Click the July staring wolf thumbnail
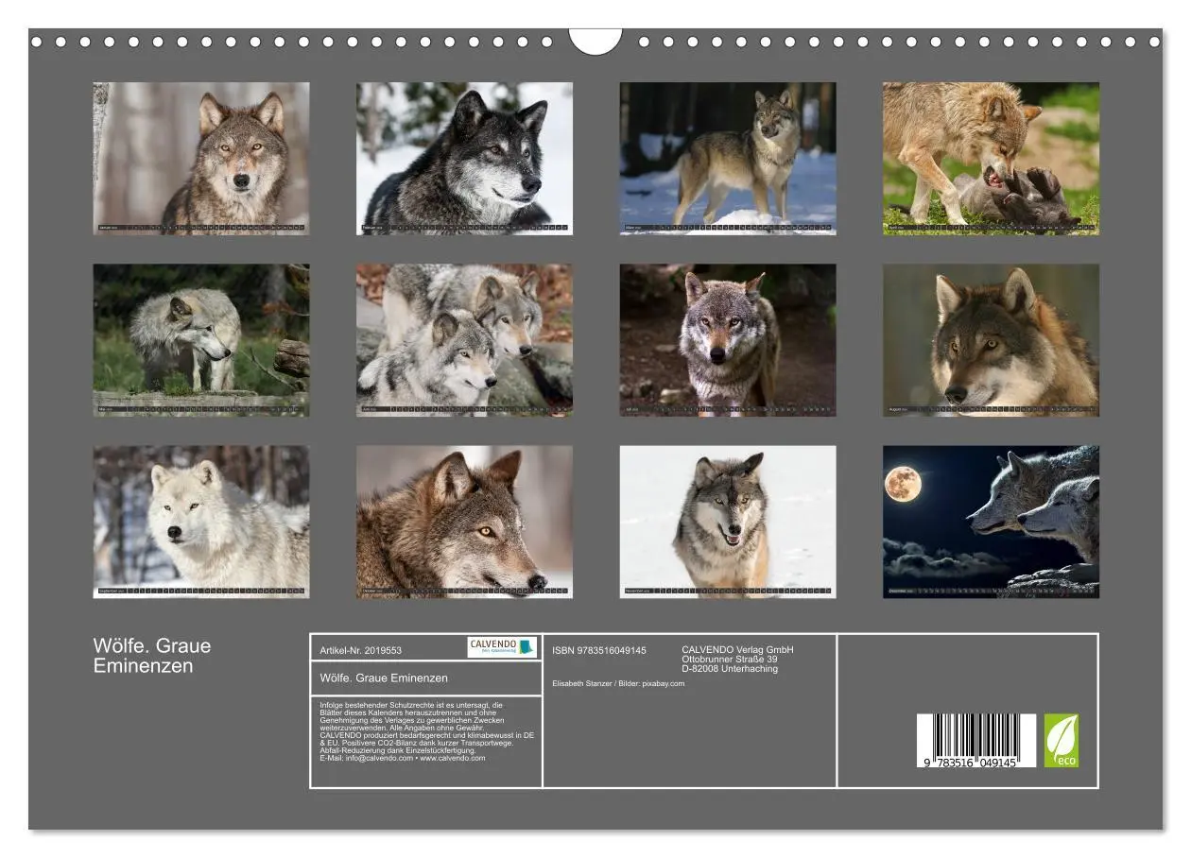The image size is (1191, 858). (x=726, y=338)
